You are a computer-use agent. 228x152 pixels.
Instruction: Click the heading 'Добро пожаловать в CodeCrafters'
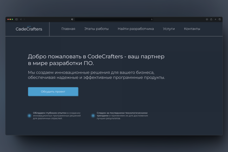75,56
